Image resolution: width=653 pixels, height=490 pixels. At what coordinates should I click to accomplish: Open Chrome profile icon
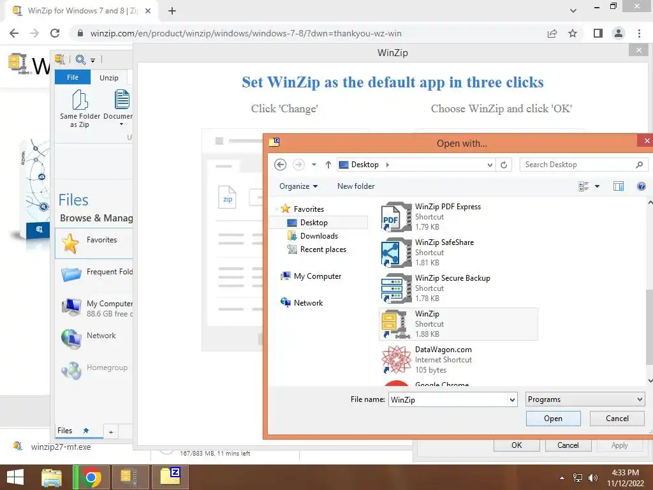[619, 33]
